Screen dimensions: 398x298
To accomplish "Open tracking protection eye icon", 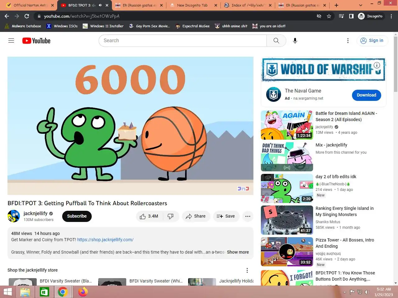I will 319,16.
